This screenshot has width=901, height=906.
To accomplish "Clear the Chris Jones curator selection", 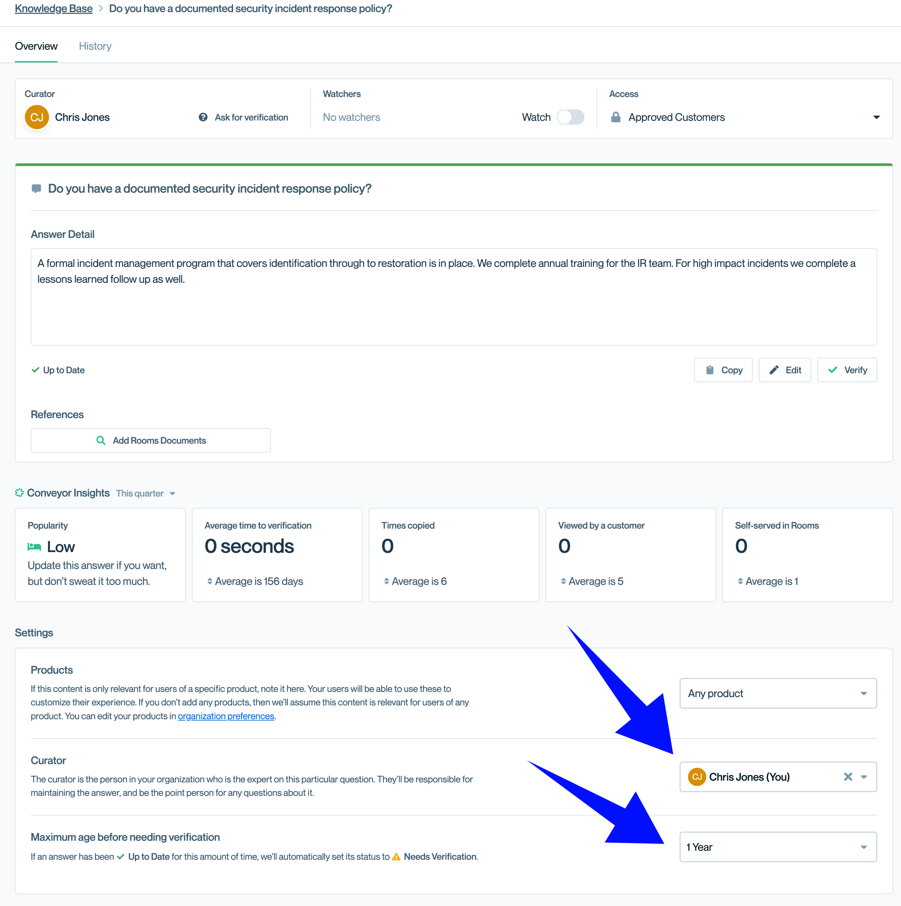I will 847,777.
